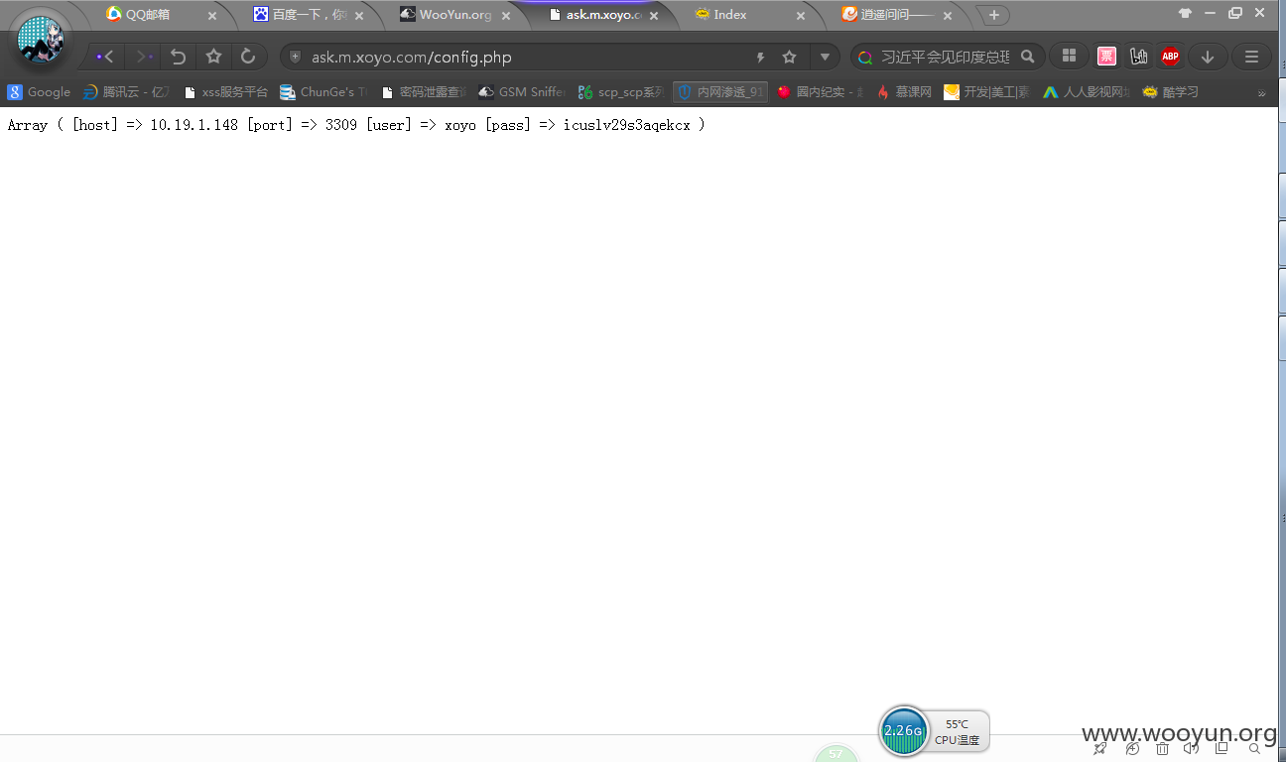The height and width of the screenshot is (762, 1286).
Task: Select the ask.m.xoyo.com tab
Action: click(x=602, y=15)
